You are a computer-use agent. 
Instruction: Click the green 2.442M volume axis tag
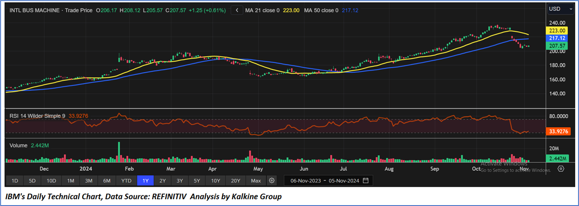(558, 158)
